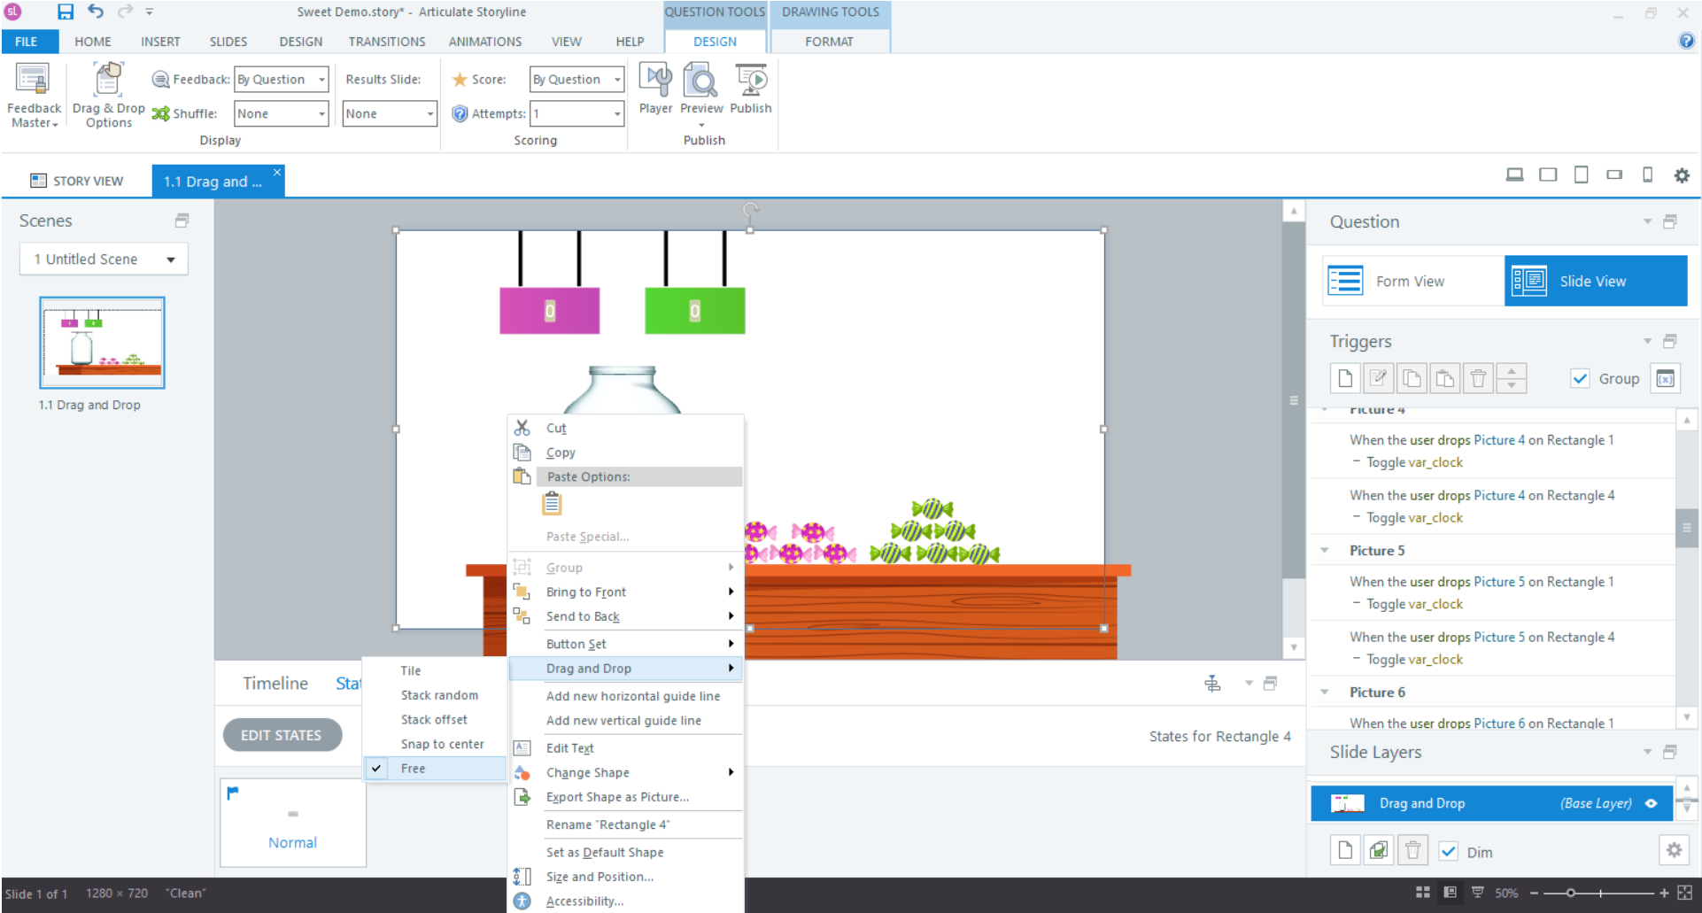Undo the last action
This screenshot has height=913, width=1702.
point(96,12)
